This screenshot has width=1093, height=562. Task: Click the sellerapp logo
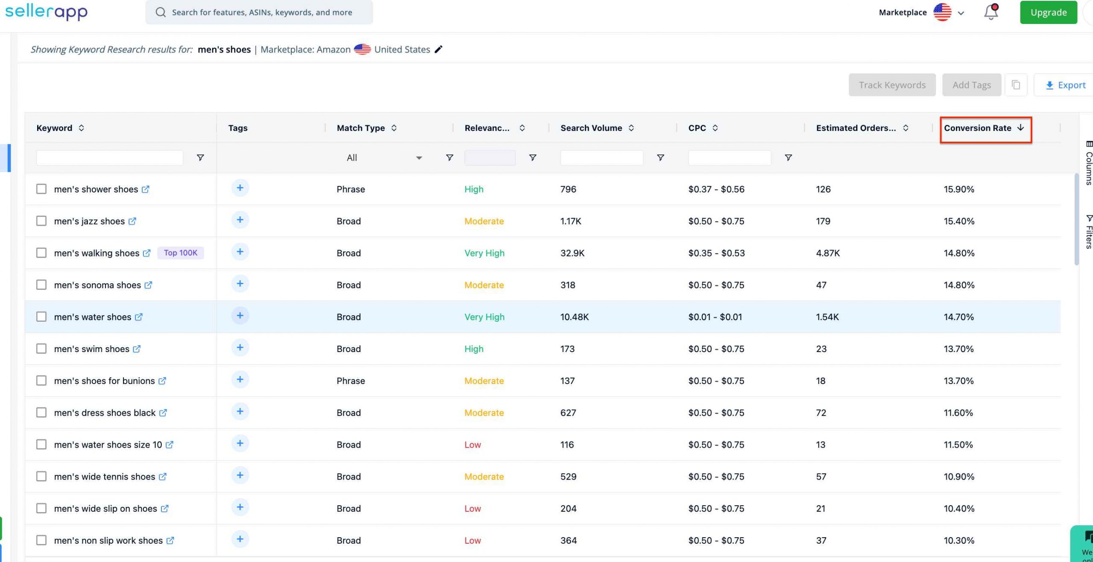click(x=46, y=12)
